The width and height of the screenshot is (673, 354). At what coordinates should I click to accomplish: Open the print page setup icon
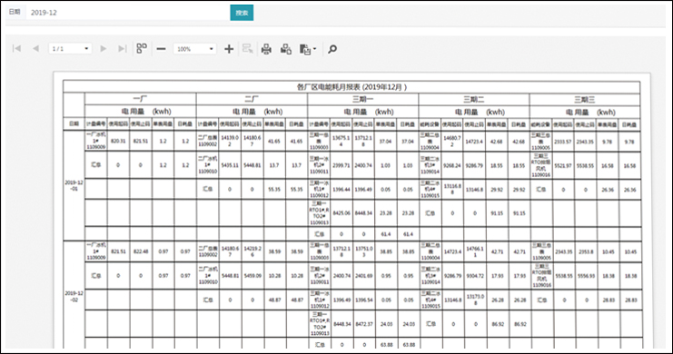click(286, 49)
